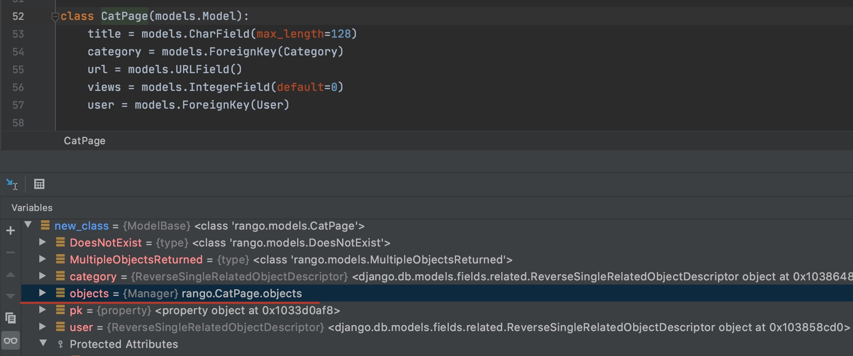Select the MultipleObjectsReturned variable row
This screenshot has width=853, height=356.
[x=136, y=260]
